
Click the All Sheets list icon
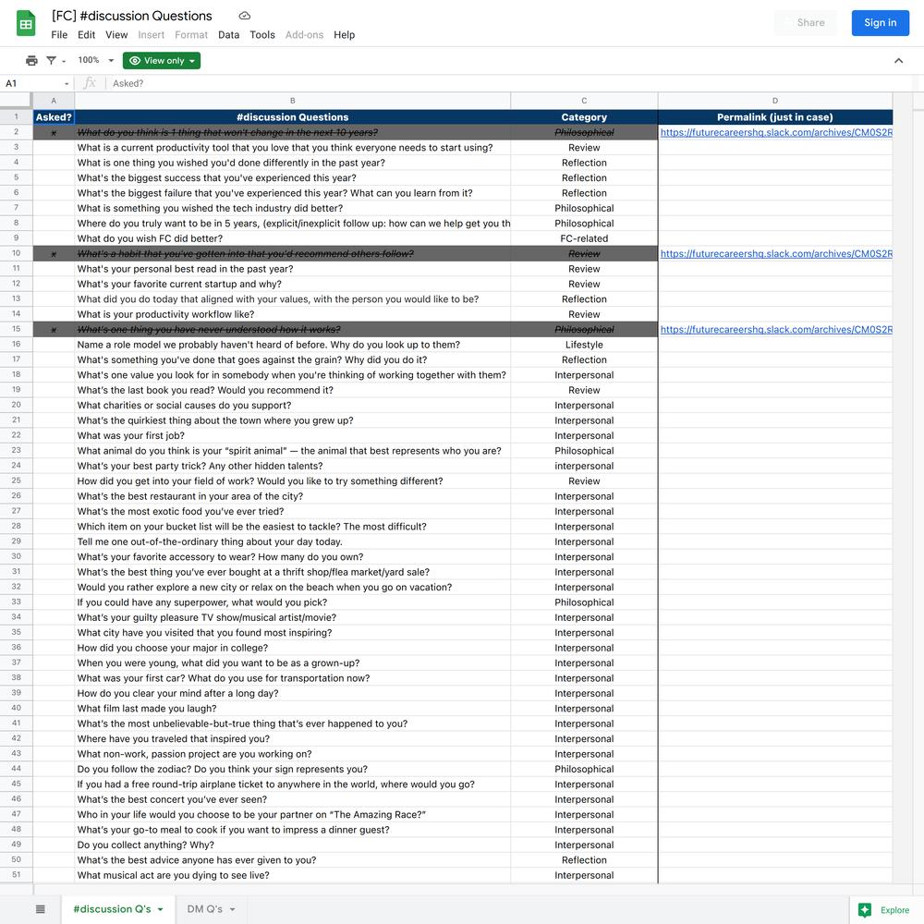coord(40,909)
